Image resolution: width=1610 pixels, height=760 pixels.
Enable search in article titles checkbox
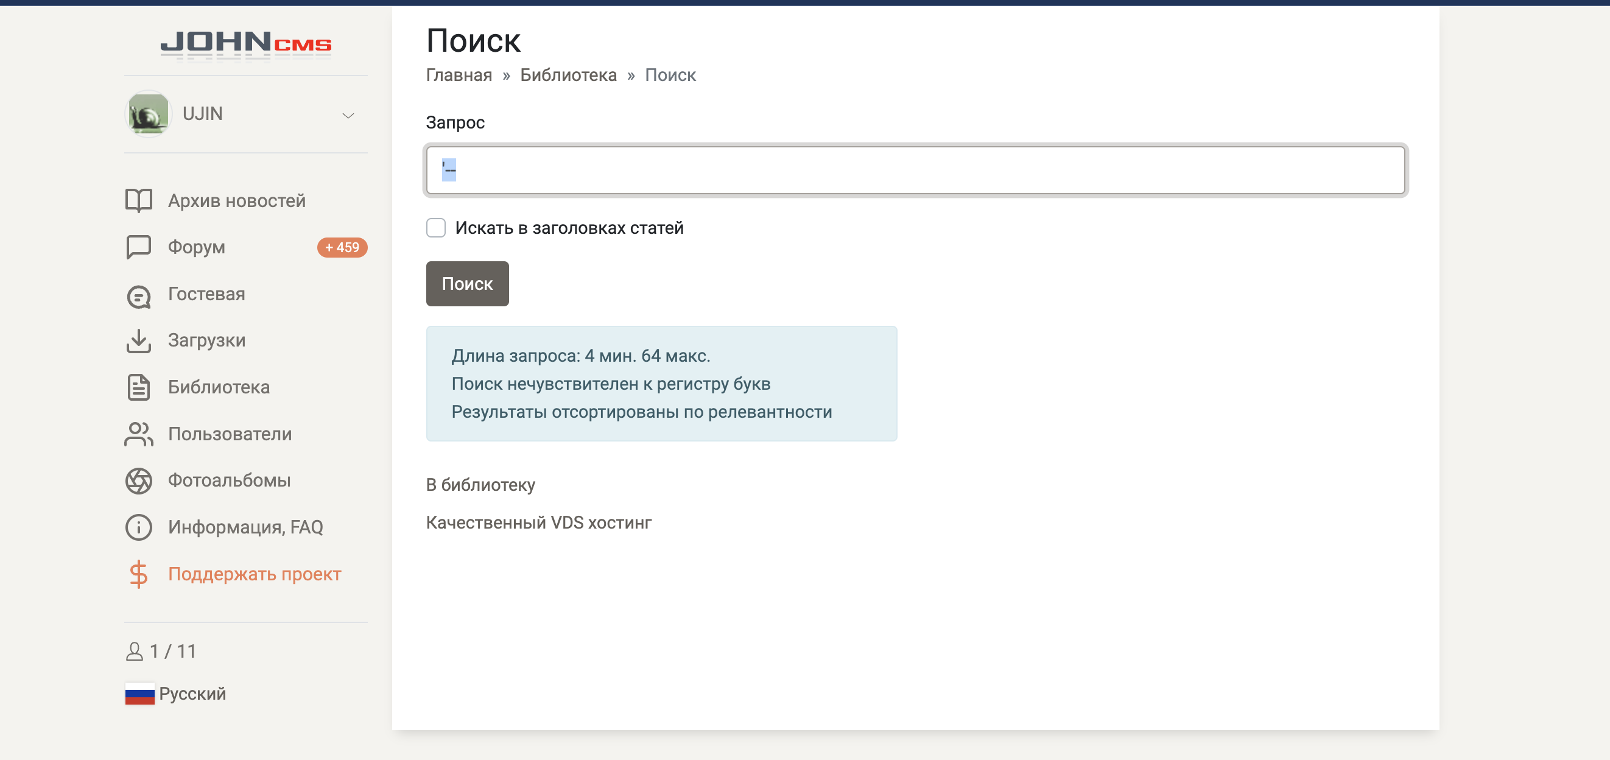pos(435,228)
